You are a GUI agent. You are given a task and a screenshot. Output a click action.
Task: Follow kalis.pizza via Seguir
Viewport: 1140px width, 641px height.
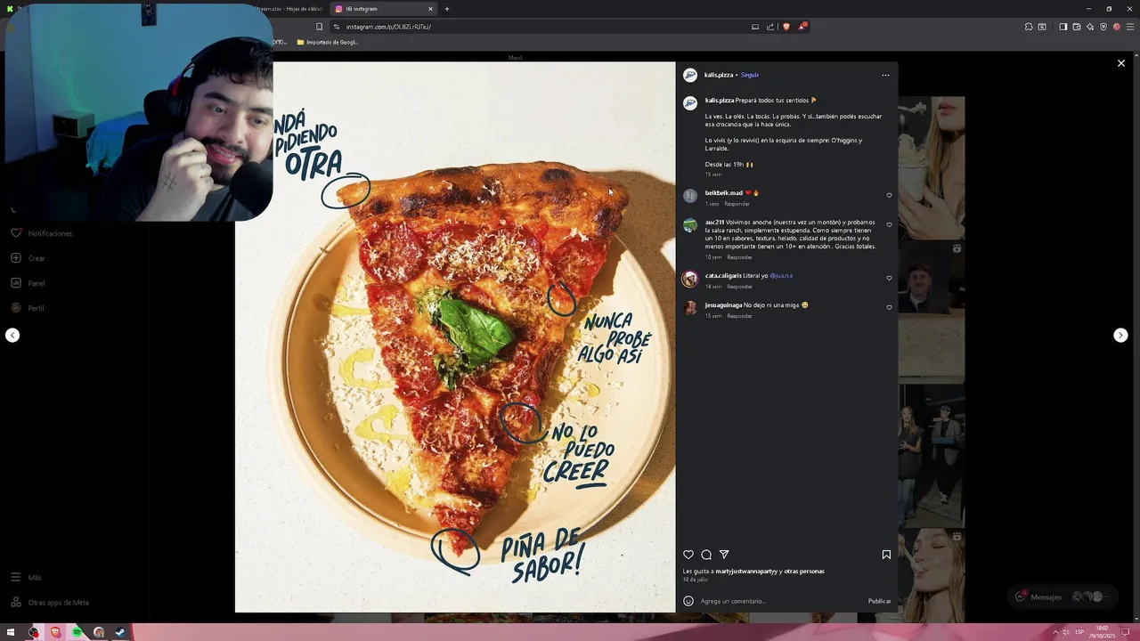pyautogui.click(x=750, y=75)
